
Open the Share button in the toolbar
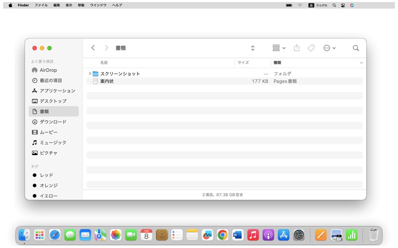(x=296, y=48)
